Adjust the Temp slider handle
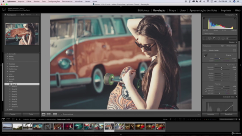The image size is (242, 136). [219, 59]
